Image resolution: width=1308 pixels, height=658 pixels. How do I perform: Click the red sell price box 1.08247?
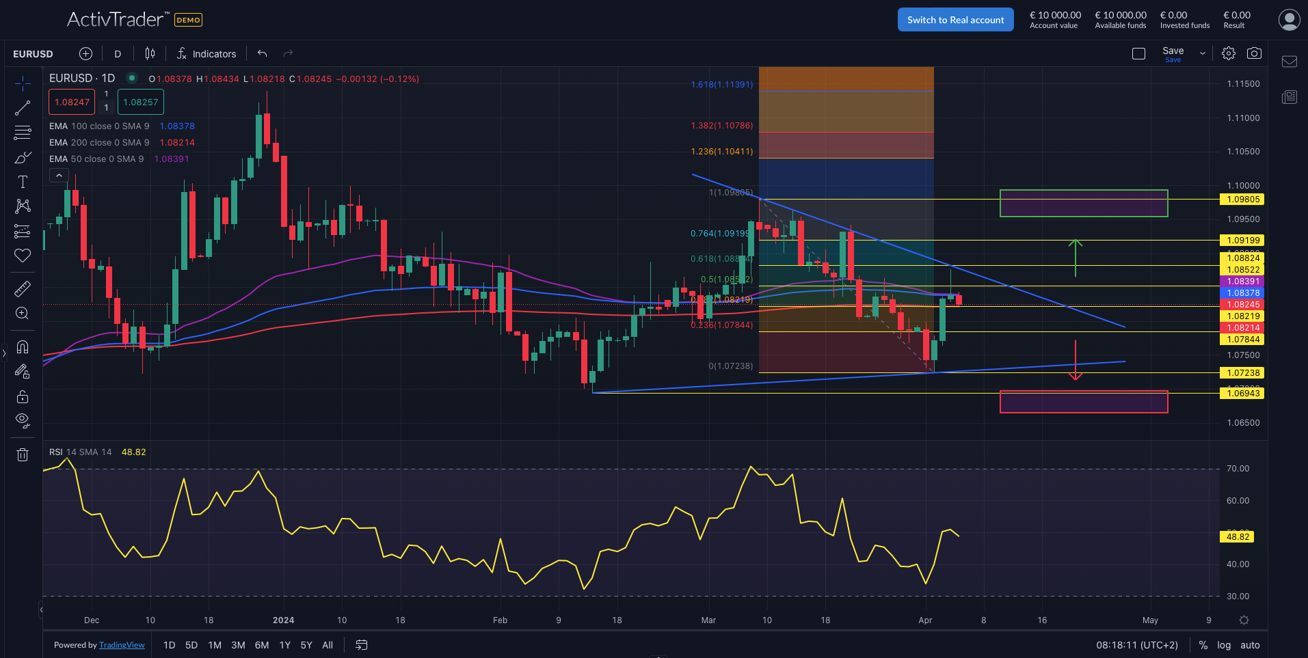(71, 101)
